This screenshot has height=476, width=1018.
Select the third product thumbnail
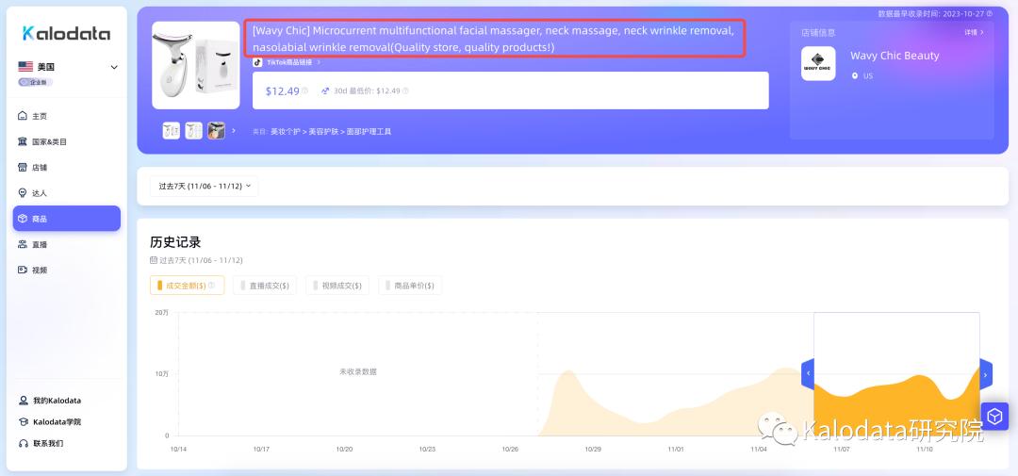tap(216, 130)
